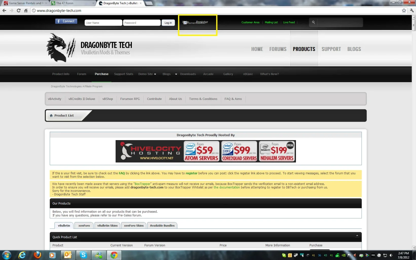416x260 pixels.
Task: Click Steam icon in system tray
Action: [296, 255]
